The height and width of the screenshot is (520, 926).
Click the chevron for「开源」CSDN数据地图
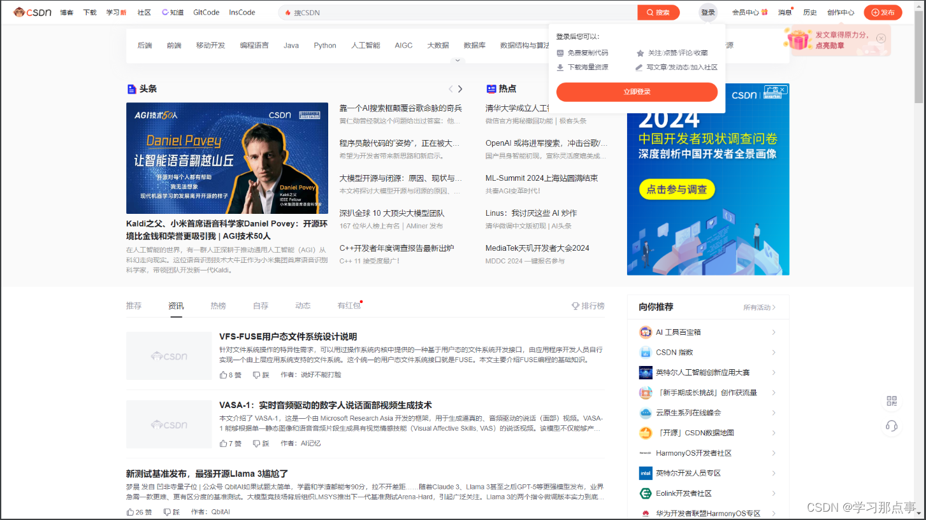(x=774, y=433)
